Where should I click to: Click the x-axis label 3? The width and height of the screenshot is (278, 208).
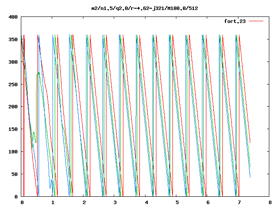(115, 202)
